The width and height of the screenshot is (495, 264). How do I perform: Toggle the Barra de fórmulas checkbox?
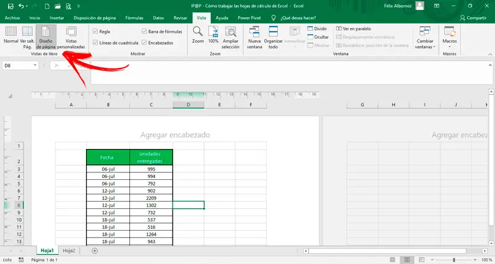pos(144,32)
